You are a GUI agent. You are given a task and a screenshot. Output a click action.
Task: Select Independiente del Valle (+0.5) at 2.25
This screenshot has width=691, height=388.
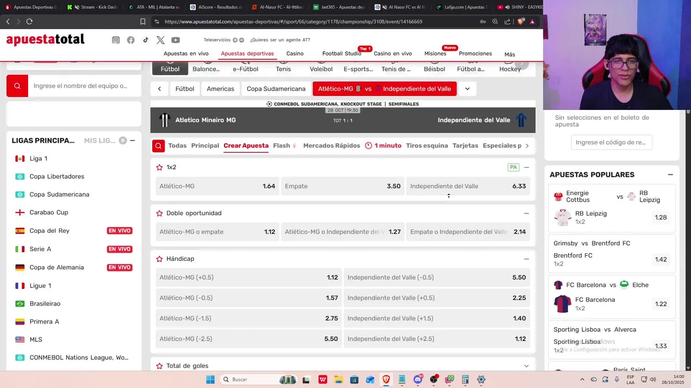tap(437, 298)
